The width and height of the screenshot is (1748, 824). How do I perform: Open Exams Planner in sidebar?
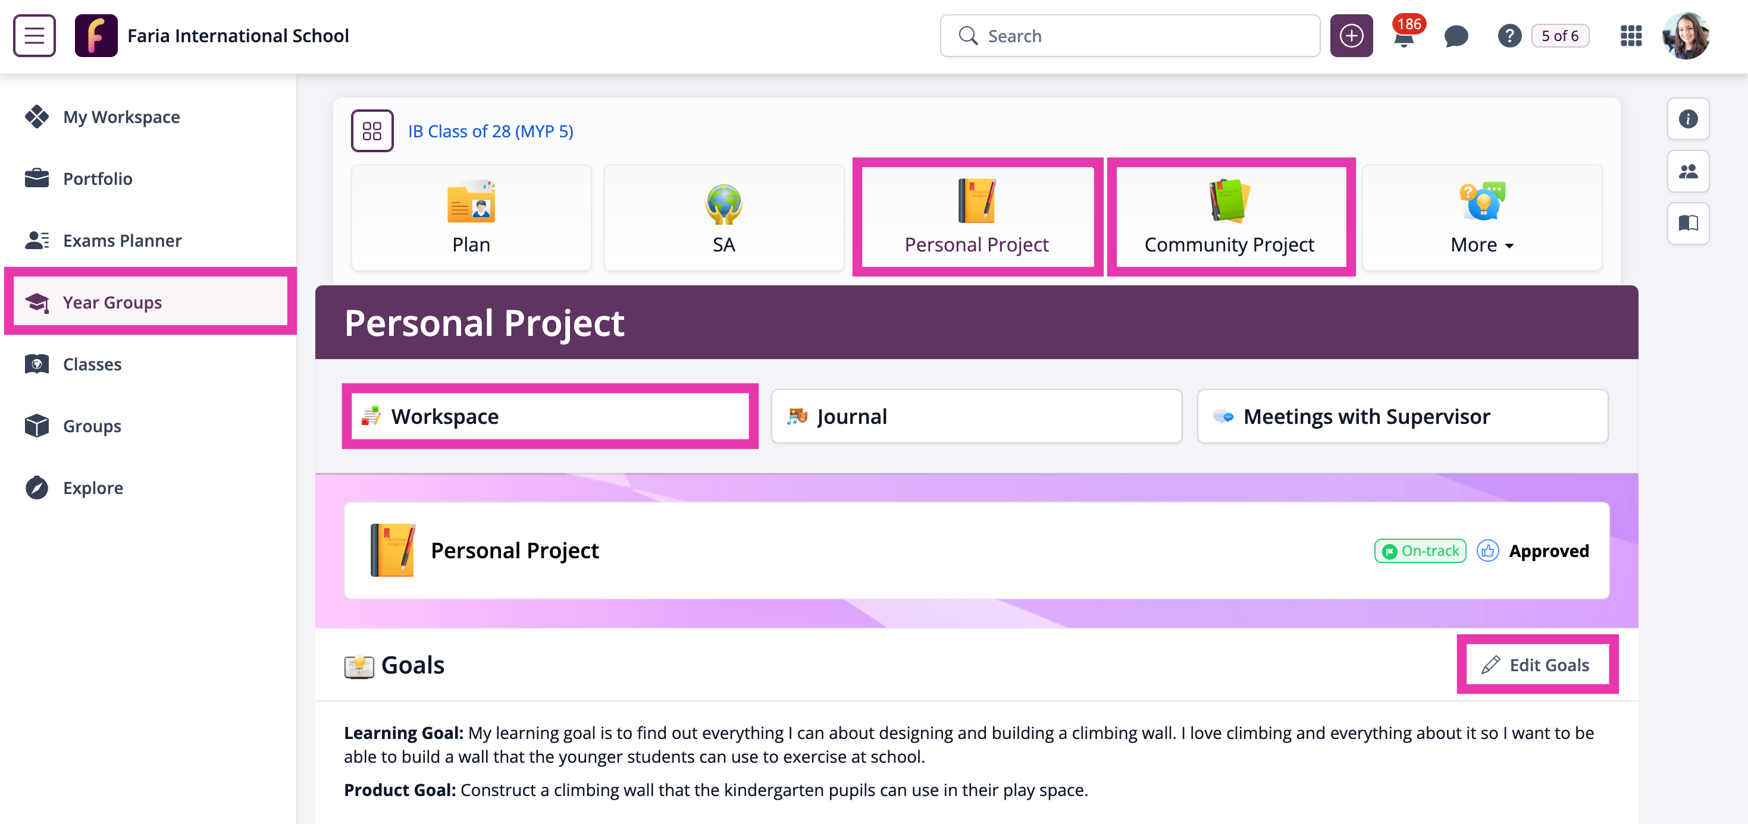(149, 240)
